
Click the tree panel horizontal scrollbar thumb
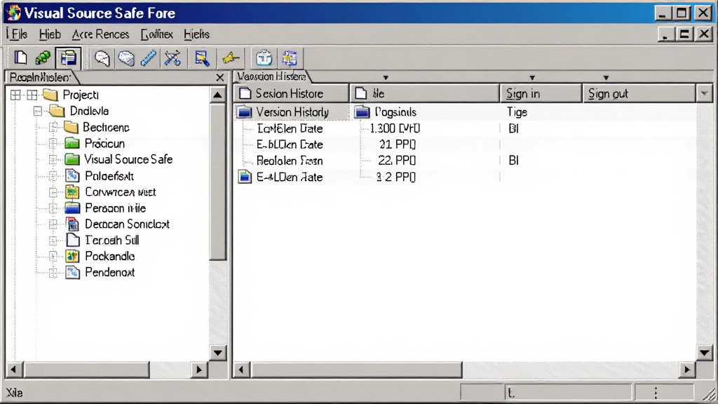point(86,369)
